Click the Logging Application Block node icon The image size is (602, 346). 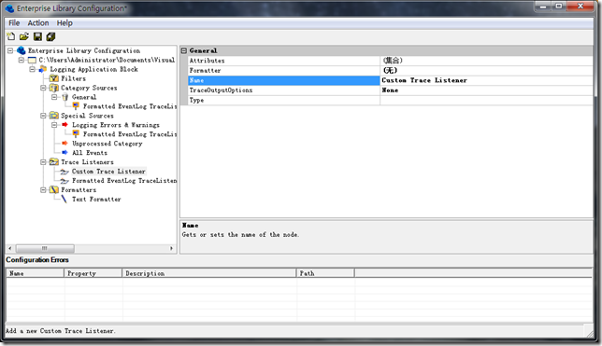[43, 69]
